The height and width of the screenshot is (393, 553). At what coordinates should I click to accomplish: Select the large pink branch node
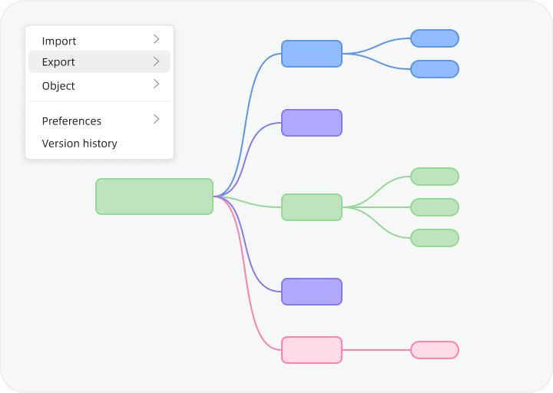311,350
